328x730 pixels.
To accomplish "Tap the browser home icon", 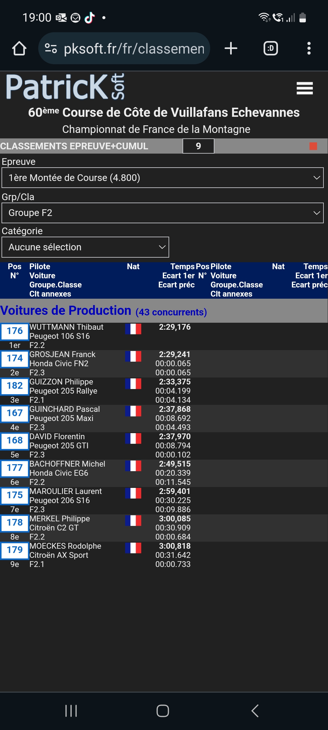I will (x=19, y=48).
